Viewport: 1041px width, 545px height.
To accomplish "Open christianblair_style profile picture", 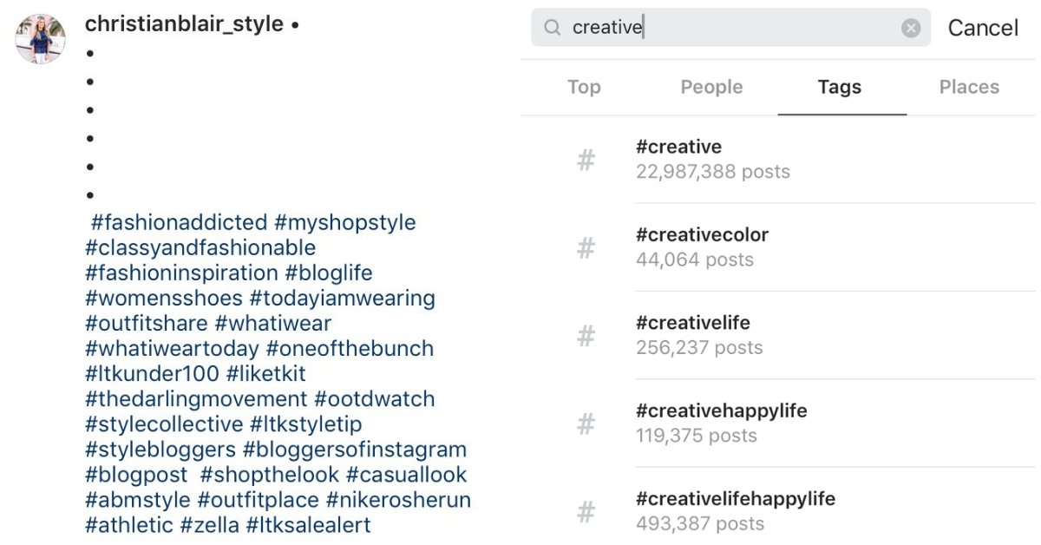I will 41,38.
